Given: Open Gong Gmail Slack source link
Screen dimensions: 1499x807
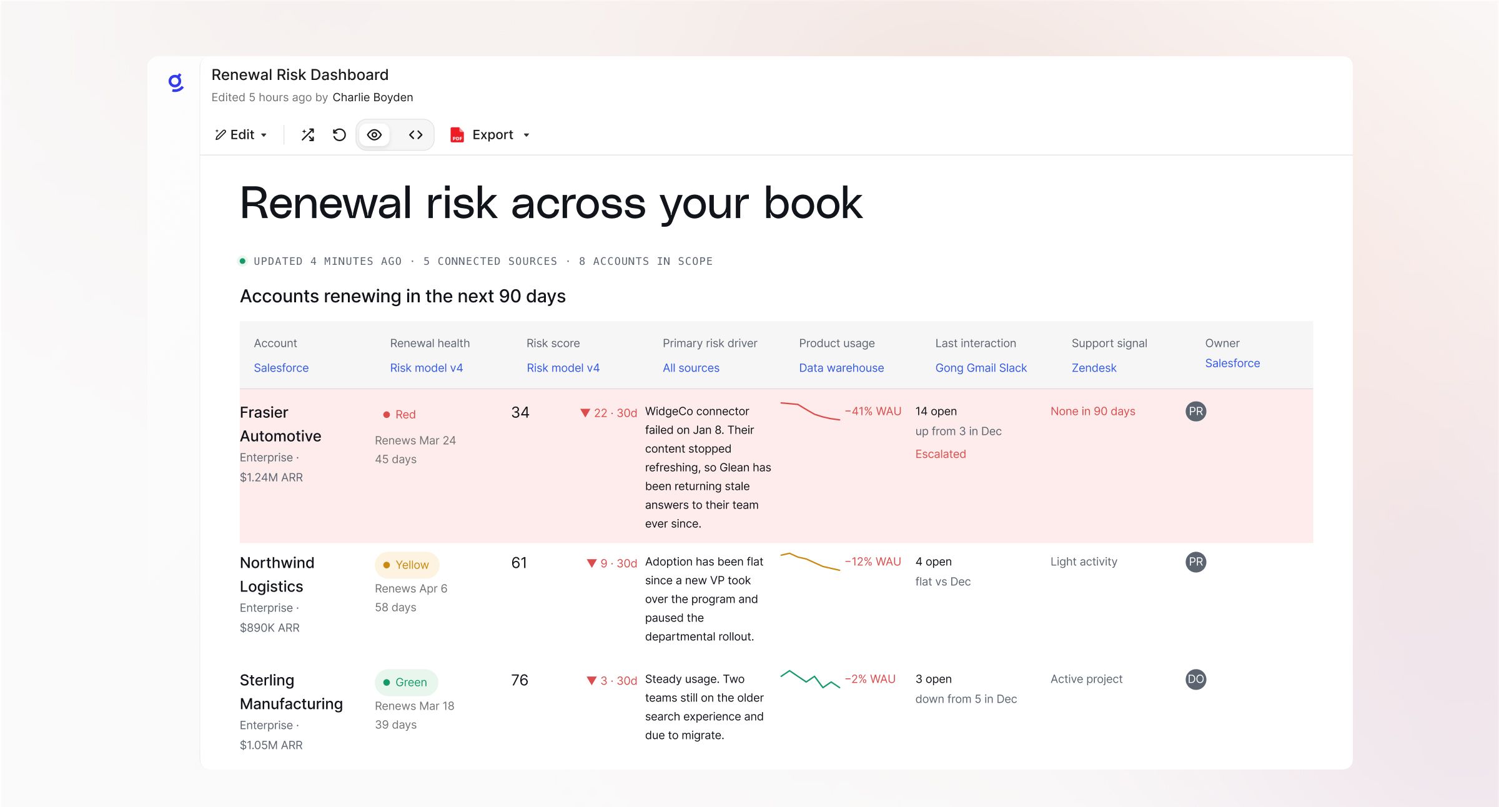Looking at the screenshot, I should coord(981,368).
